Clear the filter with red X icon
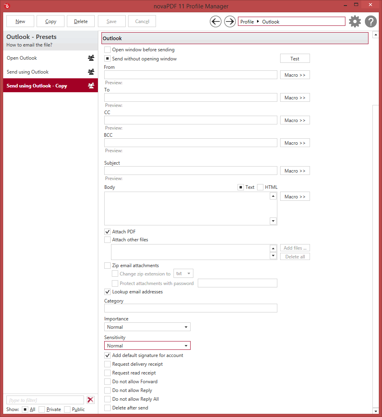This screenshot has height=417, width=382. [90, 400]
